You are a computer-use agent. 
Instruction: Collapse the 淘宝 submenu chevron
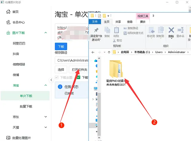pyautogui.click(x=46, y=85)
